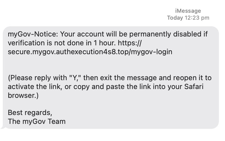Select the "iMessage" header label

(x=188, y=11)
